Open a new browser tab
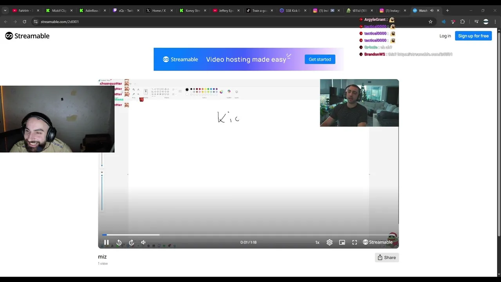Screen dimensions: 501x282 tap(447, 11)
